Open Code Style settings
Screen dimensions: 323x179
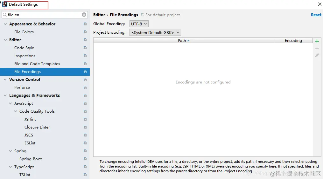(24, 48)
